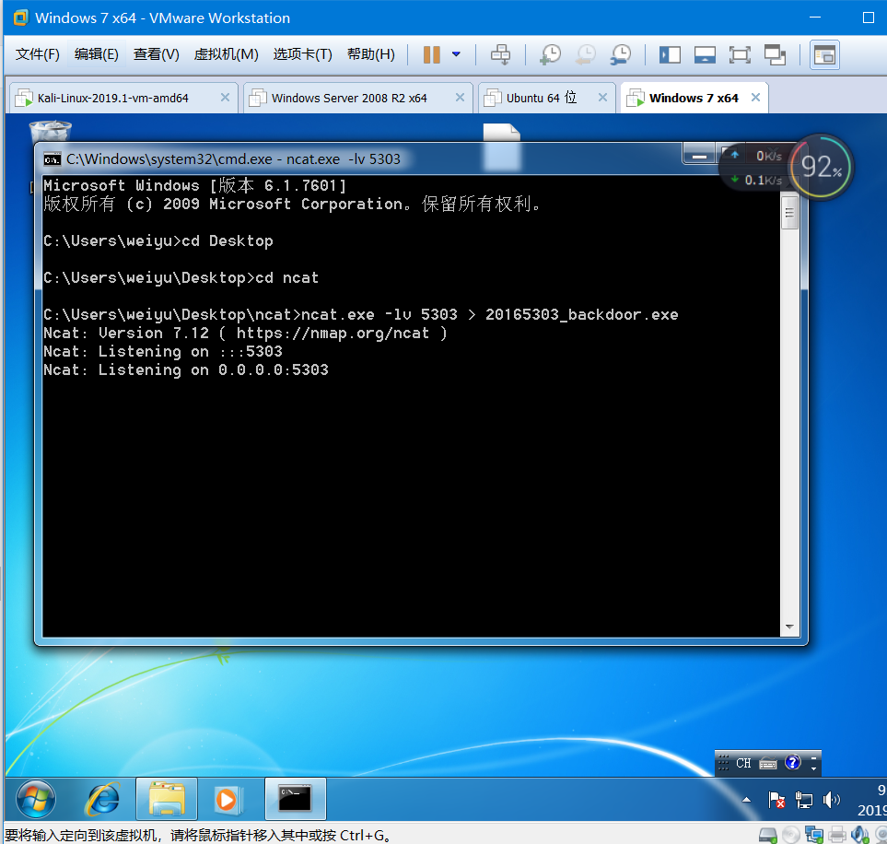Click the 92% memory accelerator widget
Screen dimensions: 887x844
[821, 167]
